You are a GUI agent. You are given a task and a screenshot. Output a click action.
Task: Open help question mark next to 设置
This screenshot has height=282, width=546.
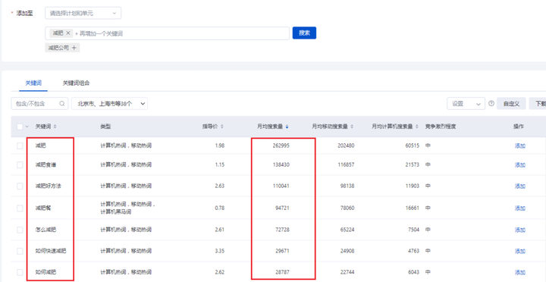tap(491, 103)
